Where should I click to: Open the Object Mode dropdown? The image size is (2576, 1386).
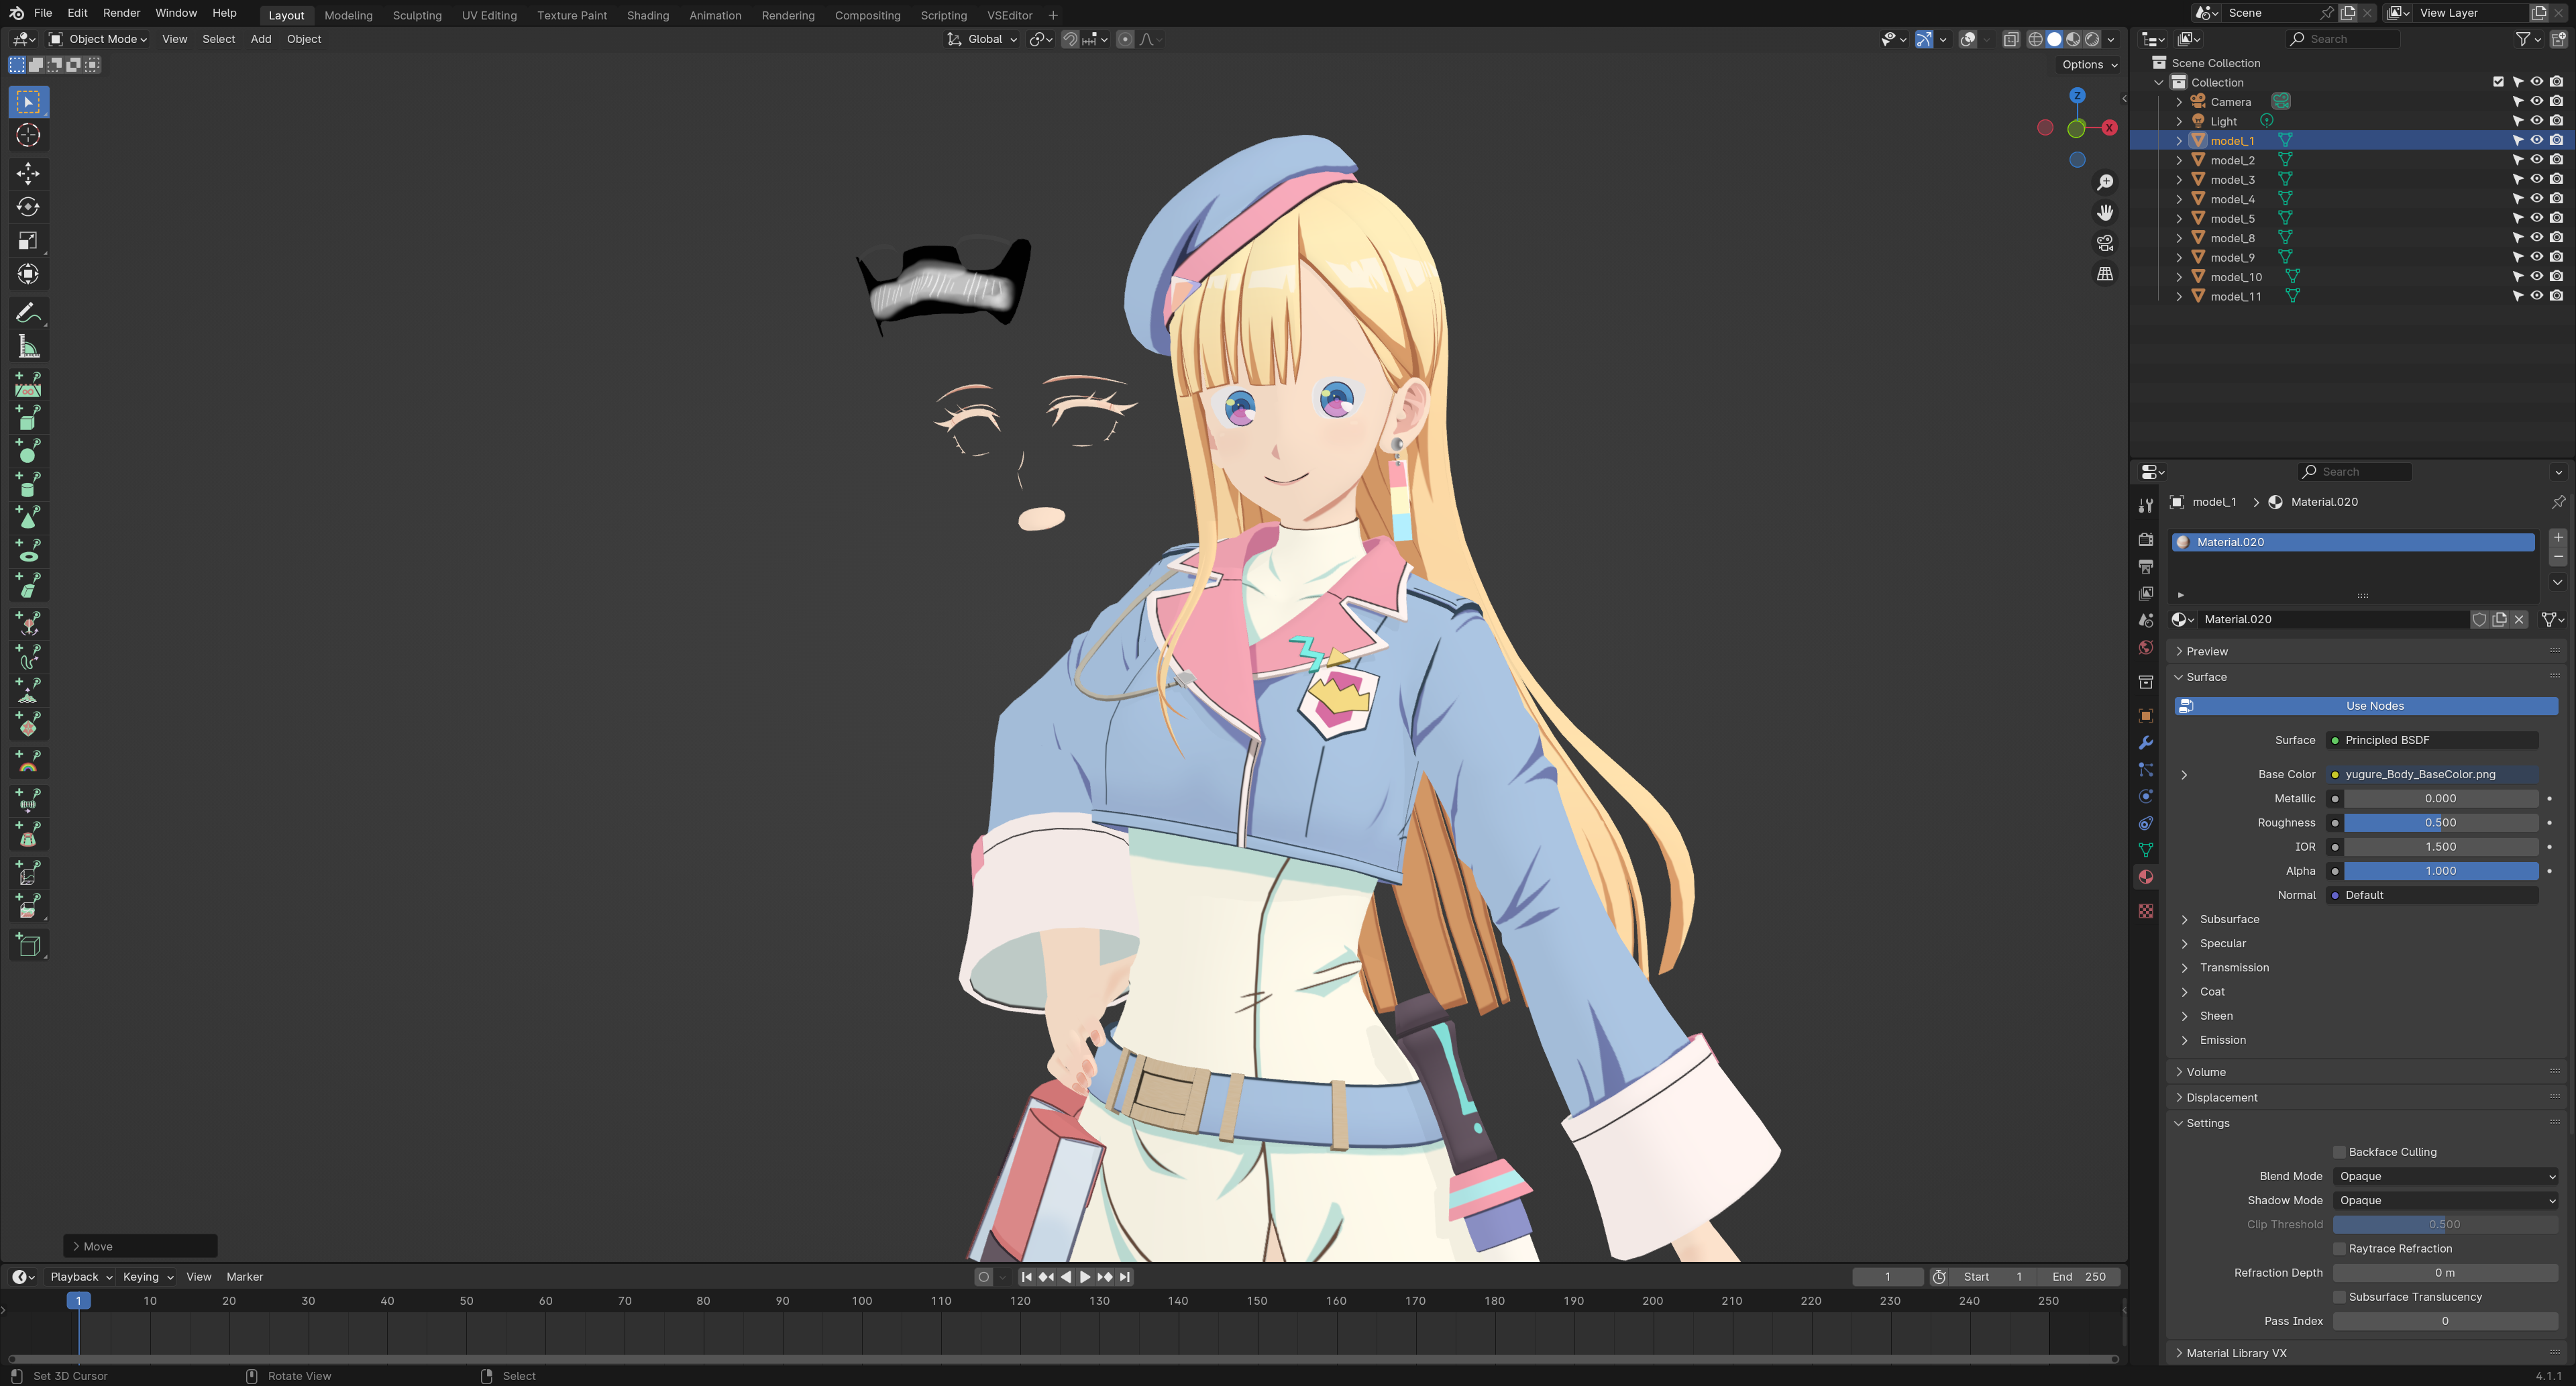tap(98, 40)
